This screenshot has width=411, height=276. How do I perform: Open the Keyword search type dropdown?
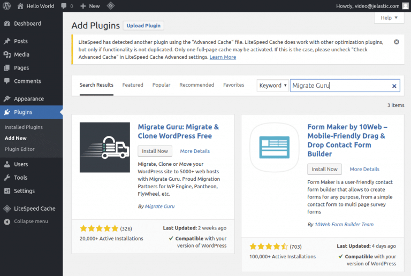click(x=272, y=86)
